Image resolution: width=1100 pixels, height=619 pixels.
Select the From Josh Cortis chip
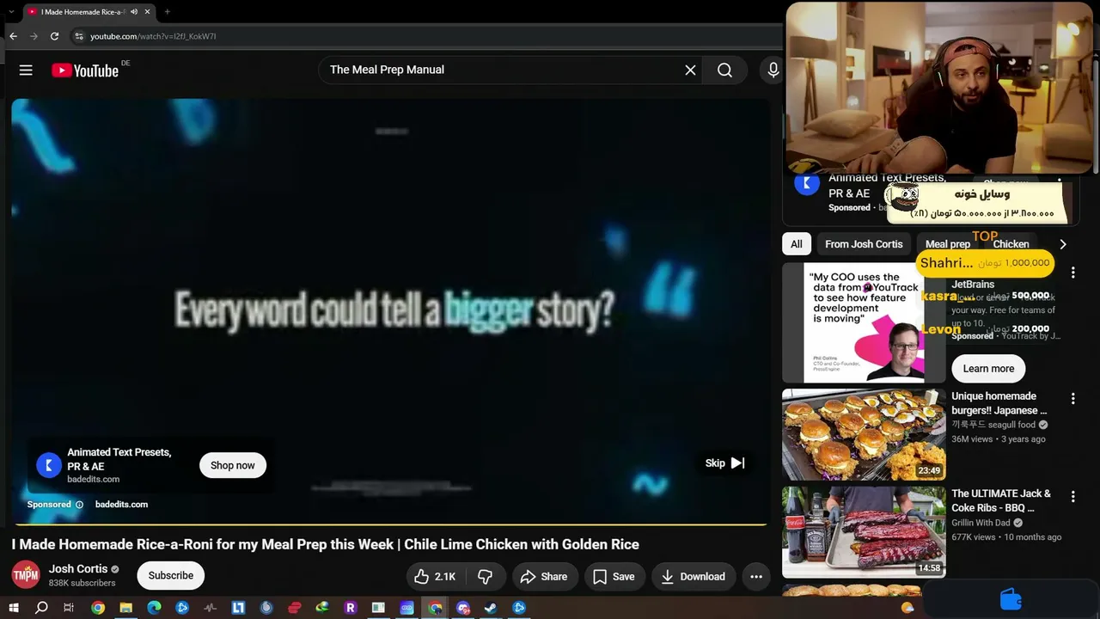[x=864, y=244]
